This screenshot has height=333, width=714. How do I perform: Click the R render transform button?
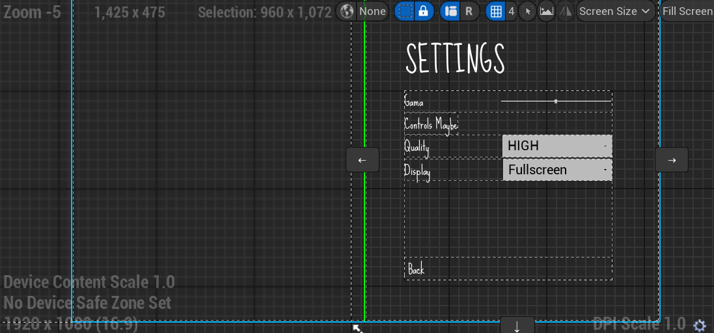click(469, 11)
